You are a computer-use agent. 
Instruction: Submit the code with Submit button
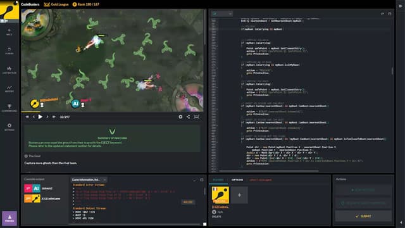[363, 216]
